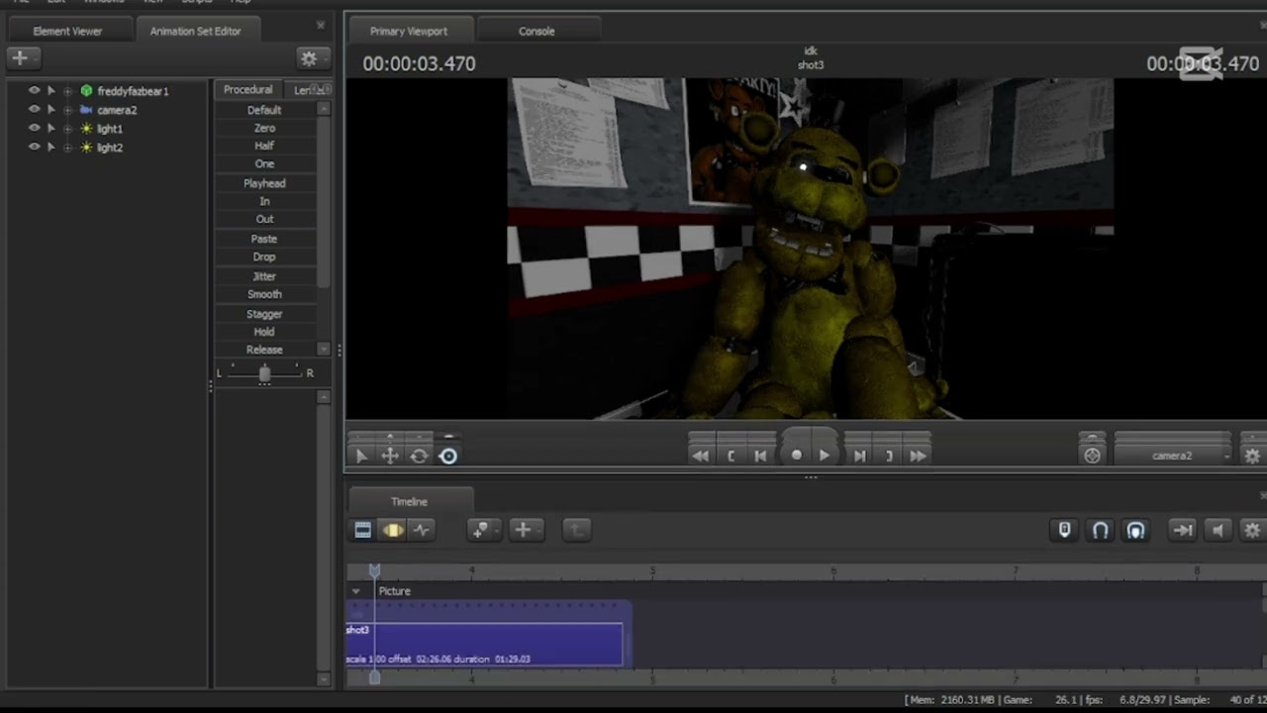Apply the Jitter preset
Image resolution: width=1267 pixels, height=713 pixels.
264,276
